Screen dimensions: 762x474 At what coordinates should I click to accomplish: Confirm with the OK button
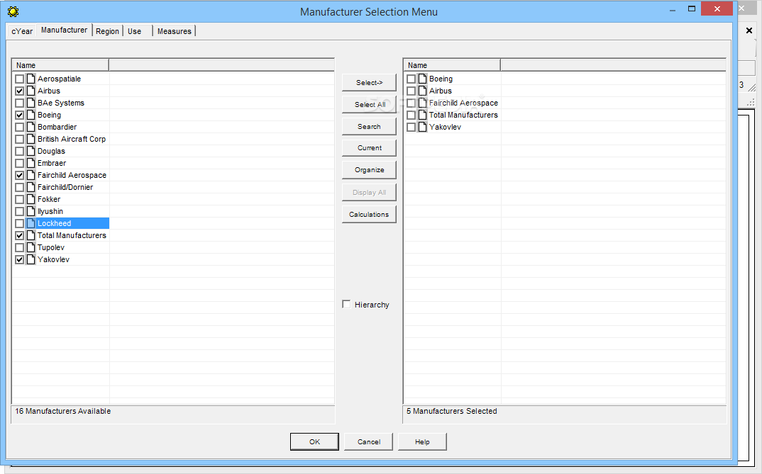pos(314,441)
